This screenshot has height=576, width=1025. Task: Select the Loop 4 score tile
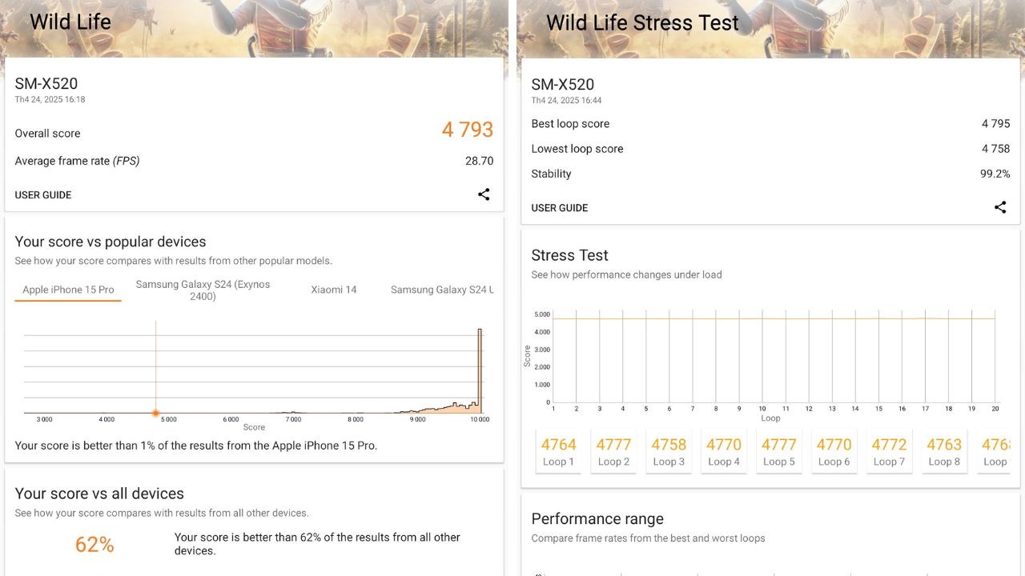[x=725, y=451]
